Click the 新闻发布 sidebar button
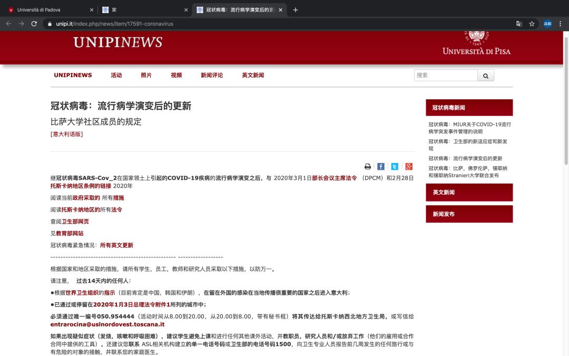 469,214
